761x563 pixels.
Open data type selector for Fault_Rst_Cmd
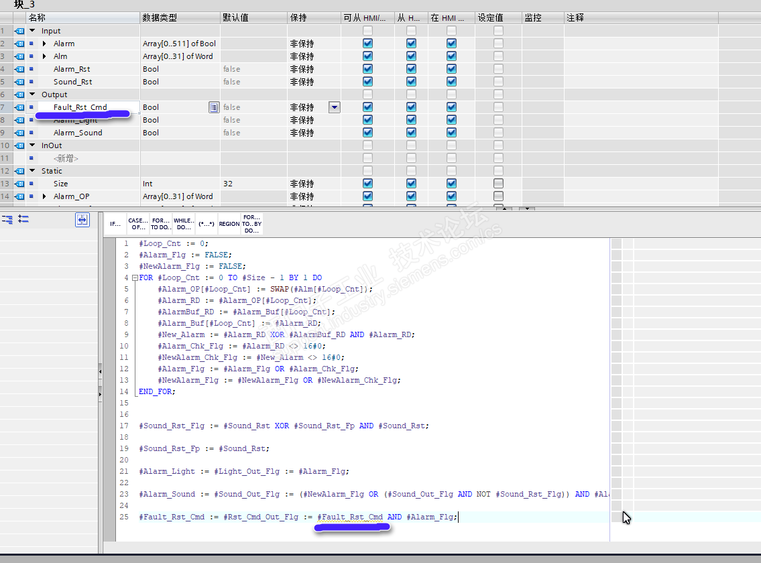213,107
